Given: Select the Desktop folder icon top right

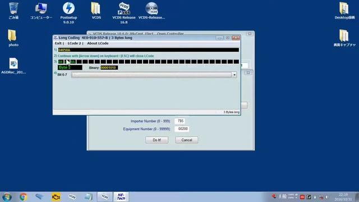Looking at the screenshot, I should point(344,11).
